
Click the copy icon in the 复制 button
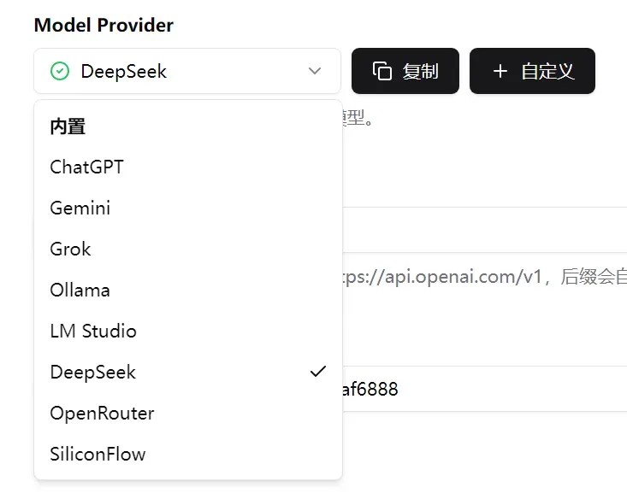pyautogui.click(x=382, y=71)
